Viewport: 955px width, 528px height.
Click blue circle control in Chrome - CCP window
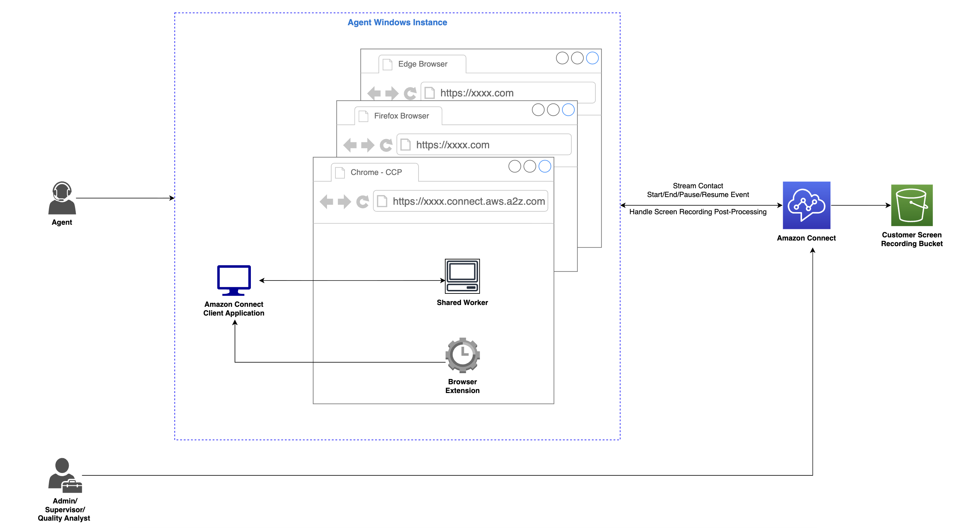point(545,166)
